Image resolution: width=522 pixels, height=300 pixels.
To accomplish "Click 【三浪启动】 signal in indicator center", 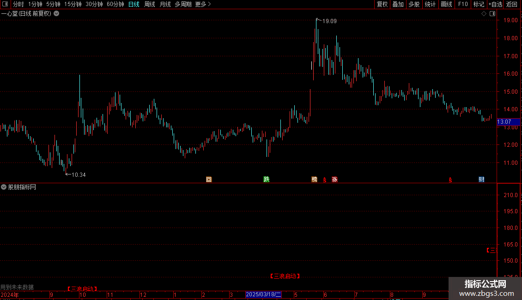I will (x=285, y=276).
